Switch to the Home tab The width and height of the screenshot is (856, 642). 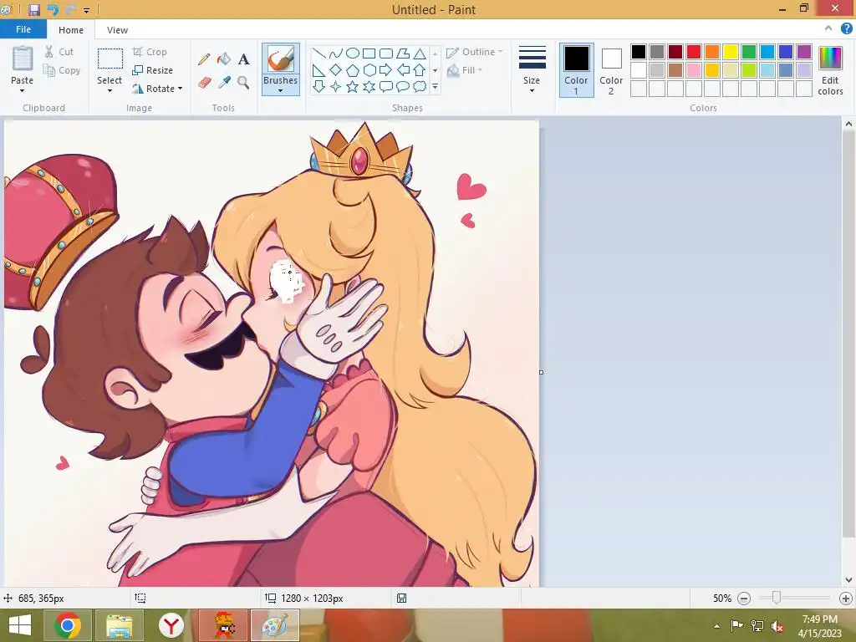coord(71,30)
